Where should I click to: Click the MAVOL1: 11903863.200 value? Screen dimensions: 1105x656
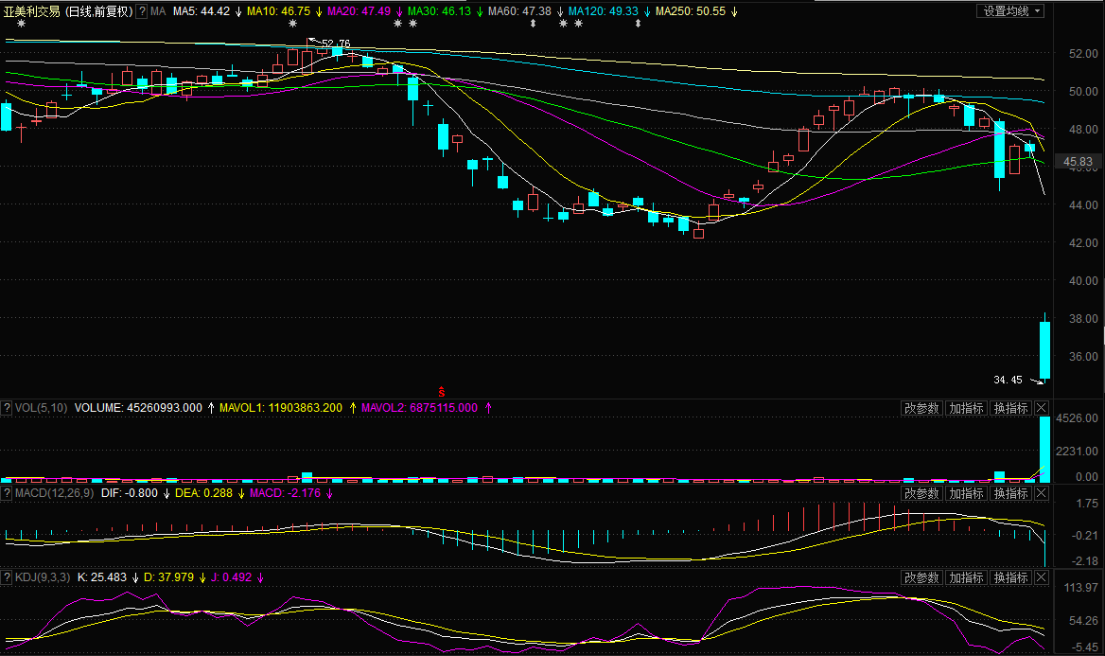point(281,408)
